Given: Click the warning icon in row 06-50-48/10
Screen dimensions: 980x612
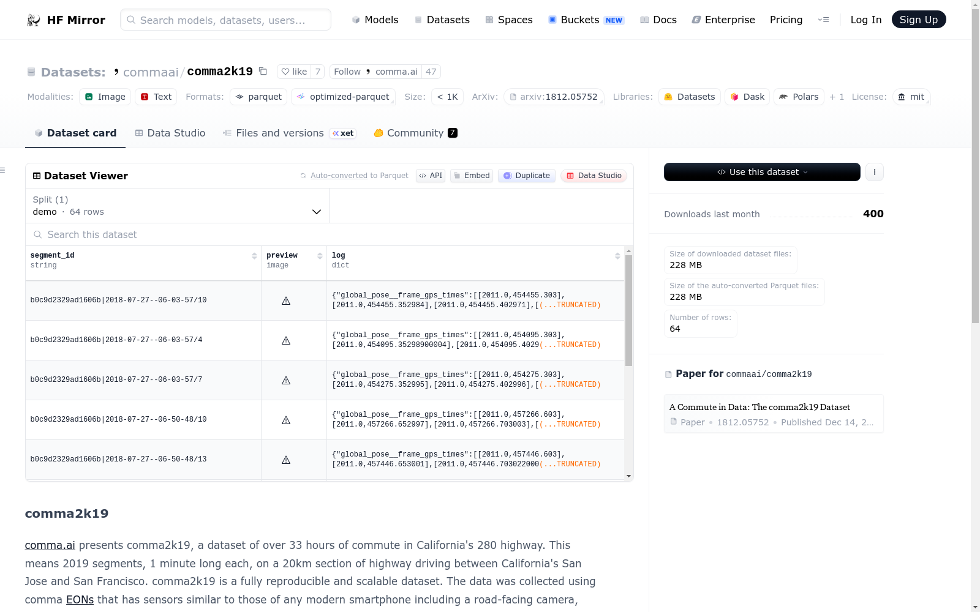Looking at the screenshot, I should [286, 420].
